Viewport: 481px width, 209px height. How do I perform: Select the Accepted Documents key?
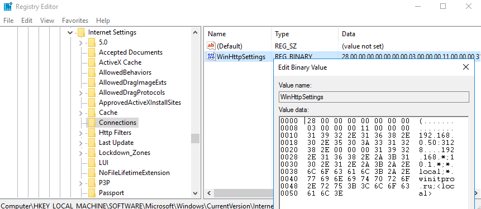(131, 52)
